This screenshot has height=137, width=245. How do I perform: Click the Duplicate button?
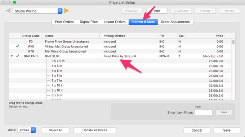181,11
